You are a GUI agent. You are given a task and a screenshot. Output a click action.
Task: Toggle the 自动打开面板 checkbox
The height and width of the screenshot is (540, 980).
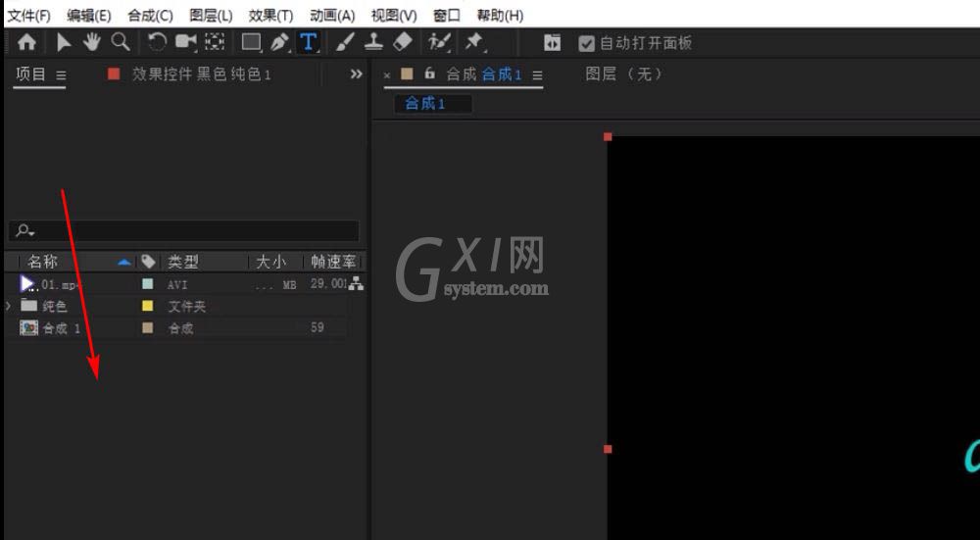[x=586, y=43]
